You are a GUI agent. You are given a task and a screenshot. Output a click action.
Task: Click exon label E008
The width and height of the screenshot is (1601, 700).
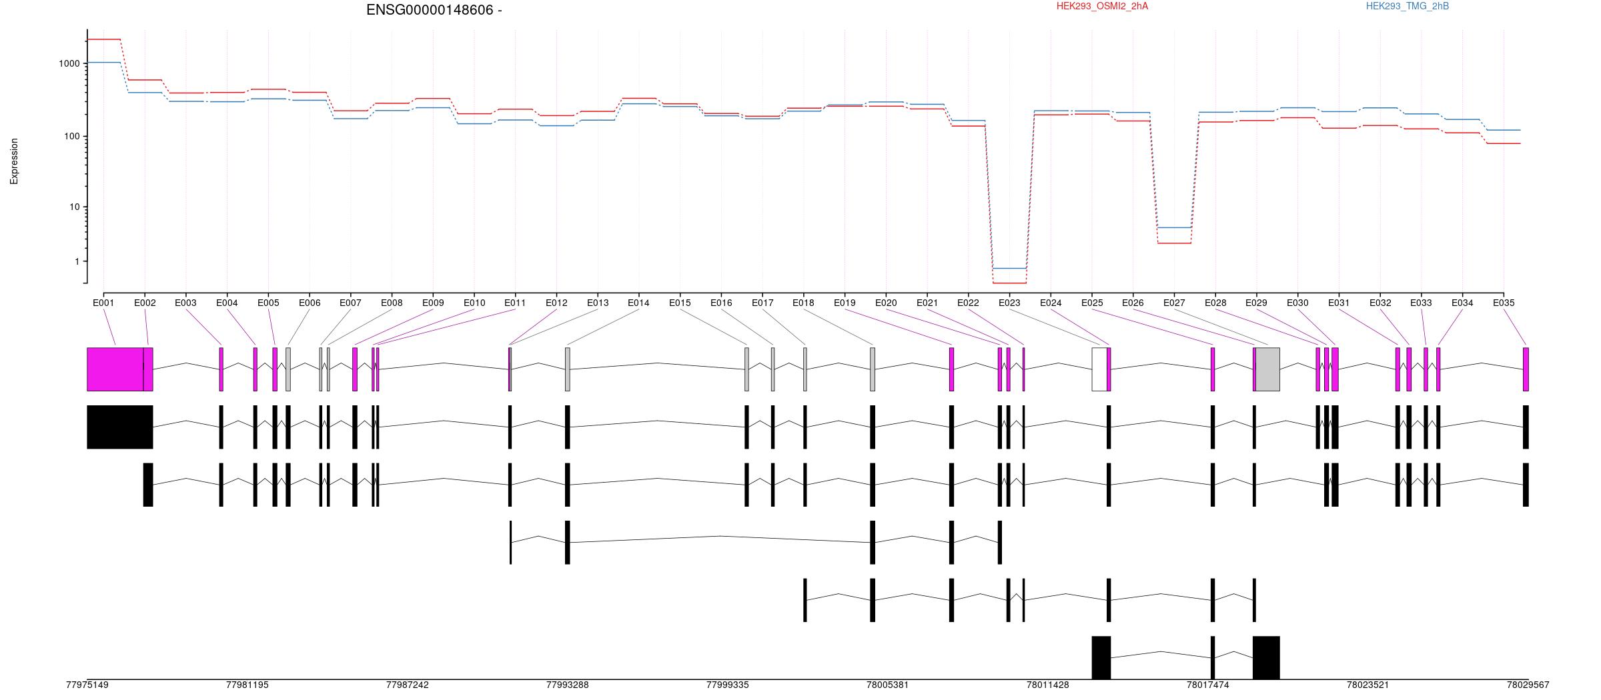click(x=392, y=303)
